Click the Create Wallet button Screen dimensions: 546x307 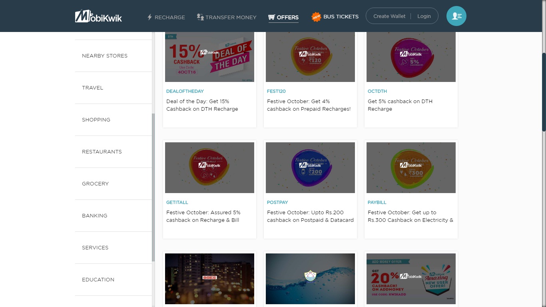pyautogui.click(x=389, y=16)
